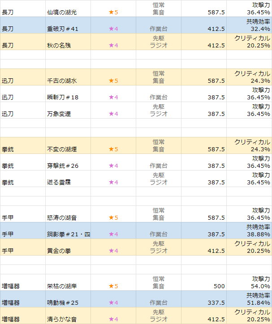272x324 pixels.
Task: Select 増幅器 type cell in 栄枯の湖岸 row
Action: pos(23,282)
